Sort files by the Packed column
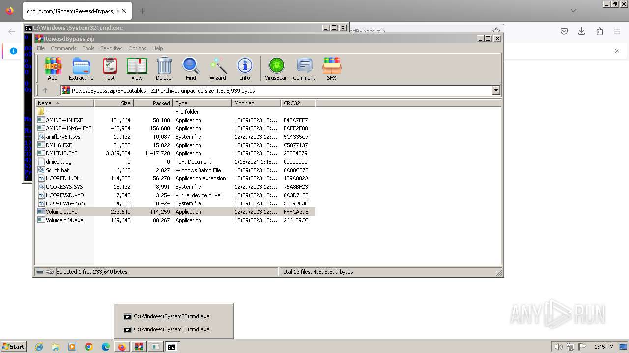The width and height of the screenshot is (629, 353). click(x=153, y=103)
